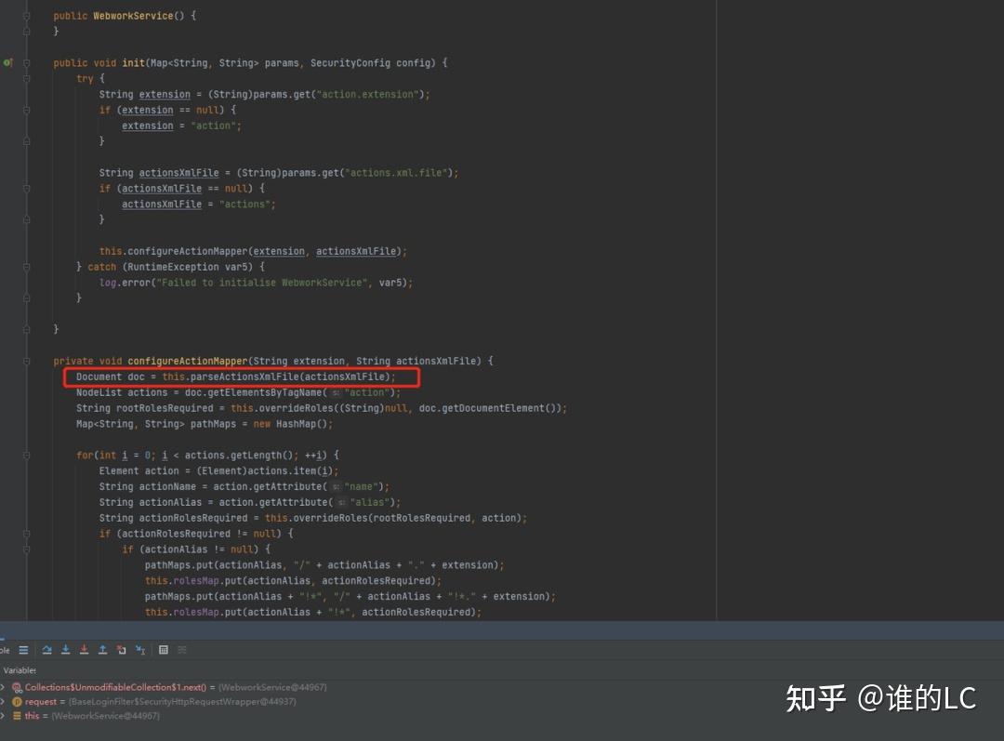This screenshot has height=741, width=1004.
Task: Fold the try block in init
Action: [27, 79]
